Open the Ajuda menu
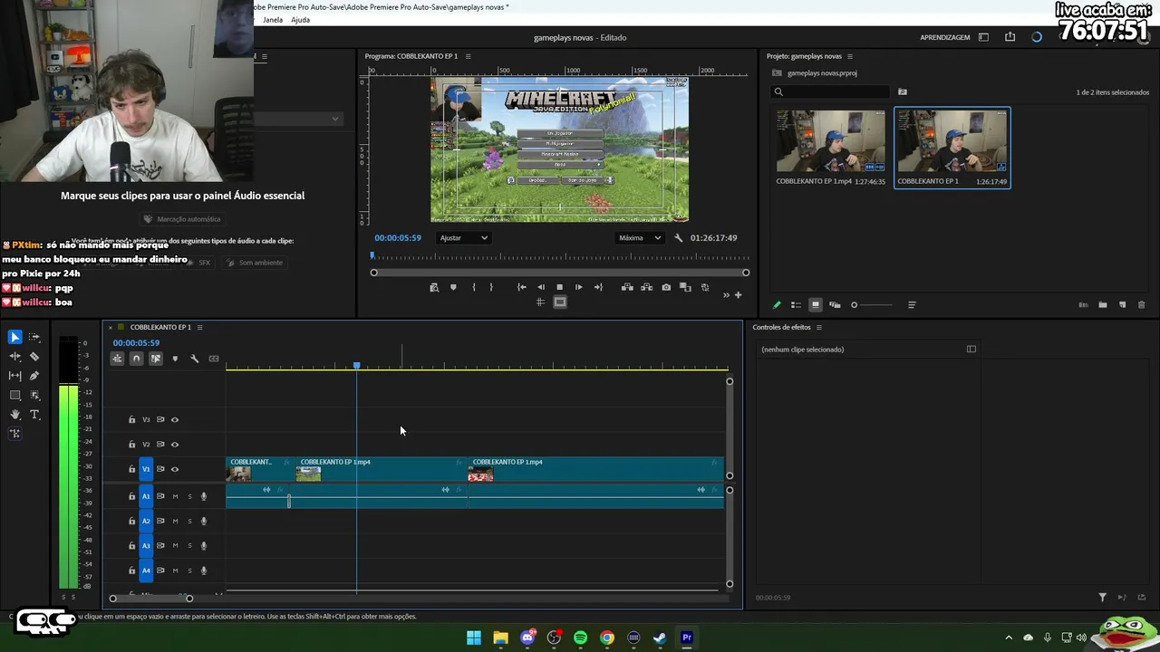This screenshot has width=1160, height=652. tap(300, 20)
